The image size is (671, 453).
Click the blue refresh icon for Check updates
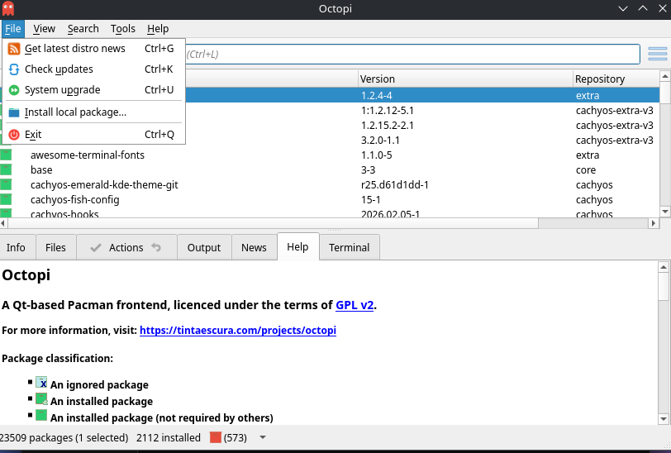point(14,69)
